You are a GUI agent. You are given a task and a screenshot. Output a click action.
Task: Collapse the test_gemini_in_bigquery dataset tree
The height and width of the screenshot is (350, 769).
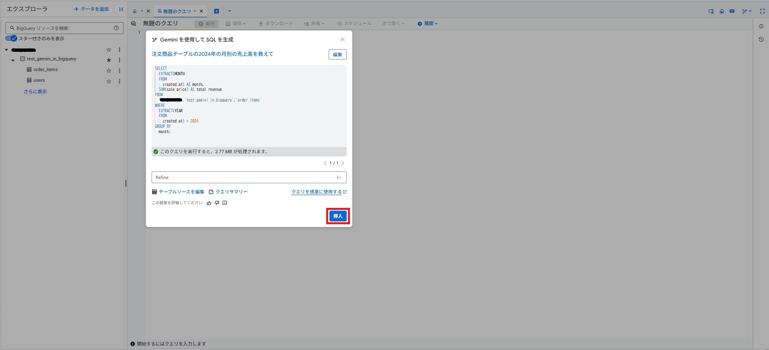[x=13, y=60]
